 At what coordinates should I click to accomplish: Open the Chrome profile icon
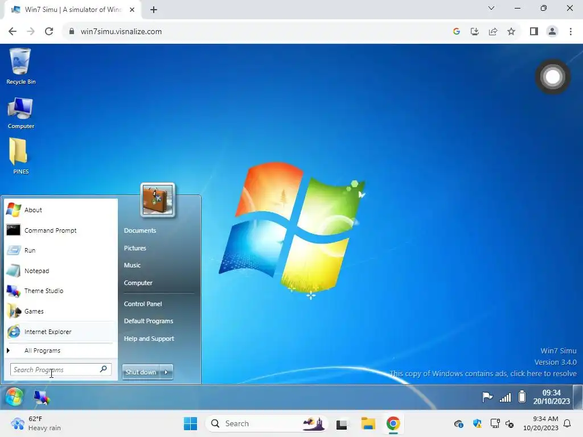[552, 32]
